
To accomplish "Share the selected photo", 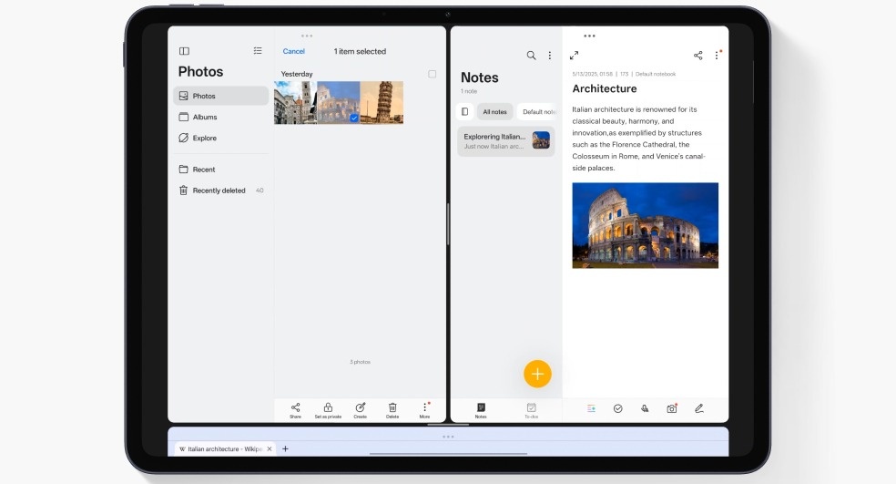I will coord(295,408).
